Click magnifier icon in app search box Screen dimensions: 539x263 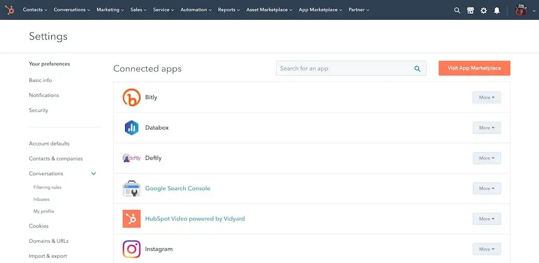coord(417,69)
